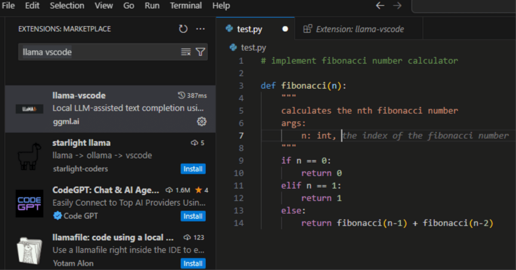
Task: Select the test.py editor tab
Action: point(250,29)
